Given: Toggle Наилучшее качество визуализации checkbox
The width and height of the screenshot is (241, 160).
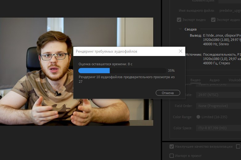Looking at the screenshot, I should 172,146.
